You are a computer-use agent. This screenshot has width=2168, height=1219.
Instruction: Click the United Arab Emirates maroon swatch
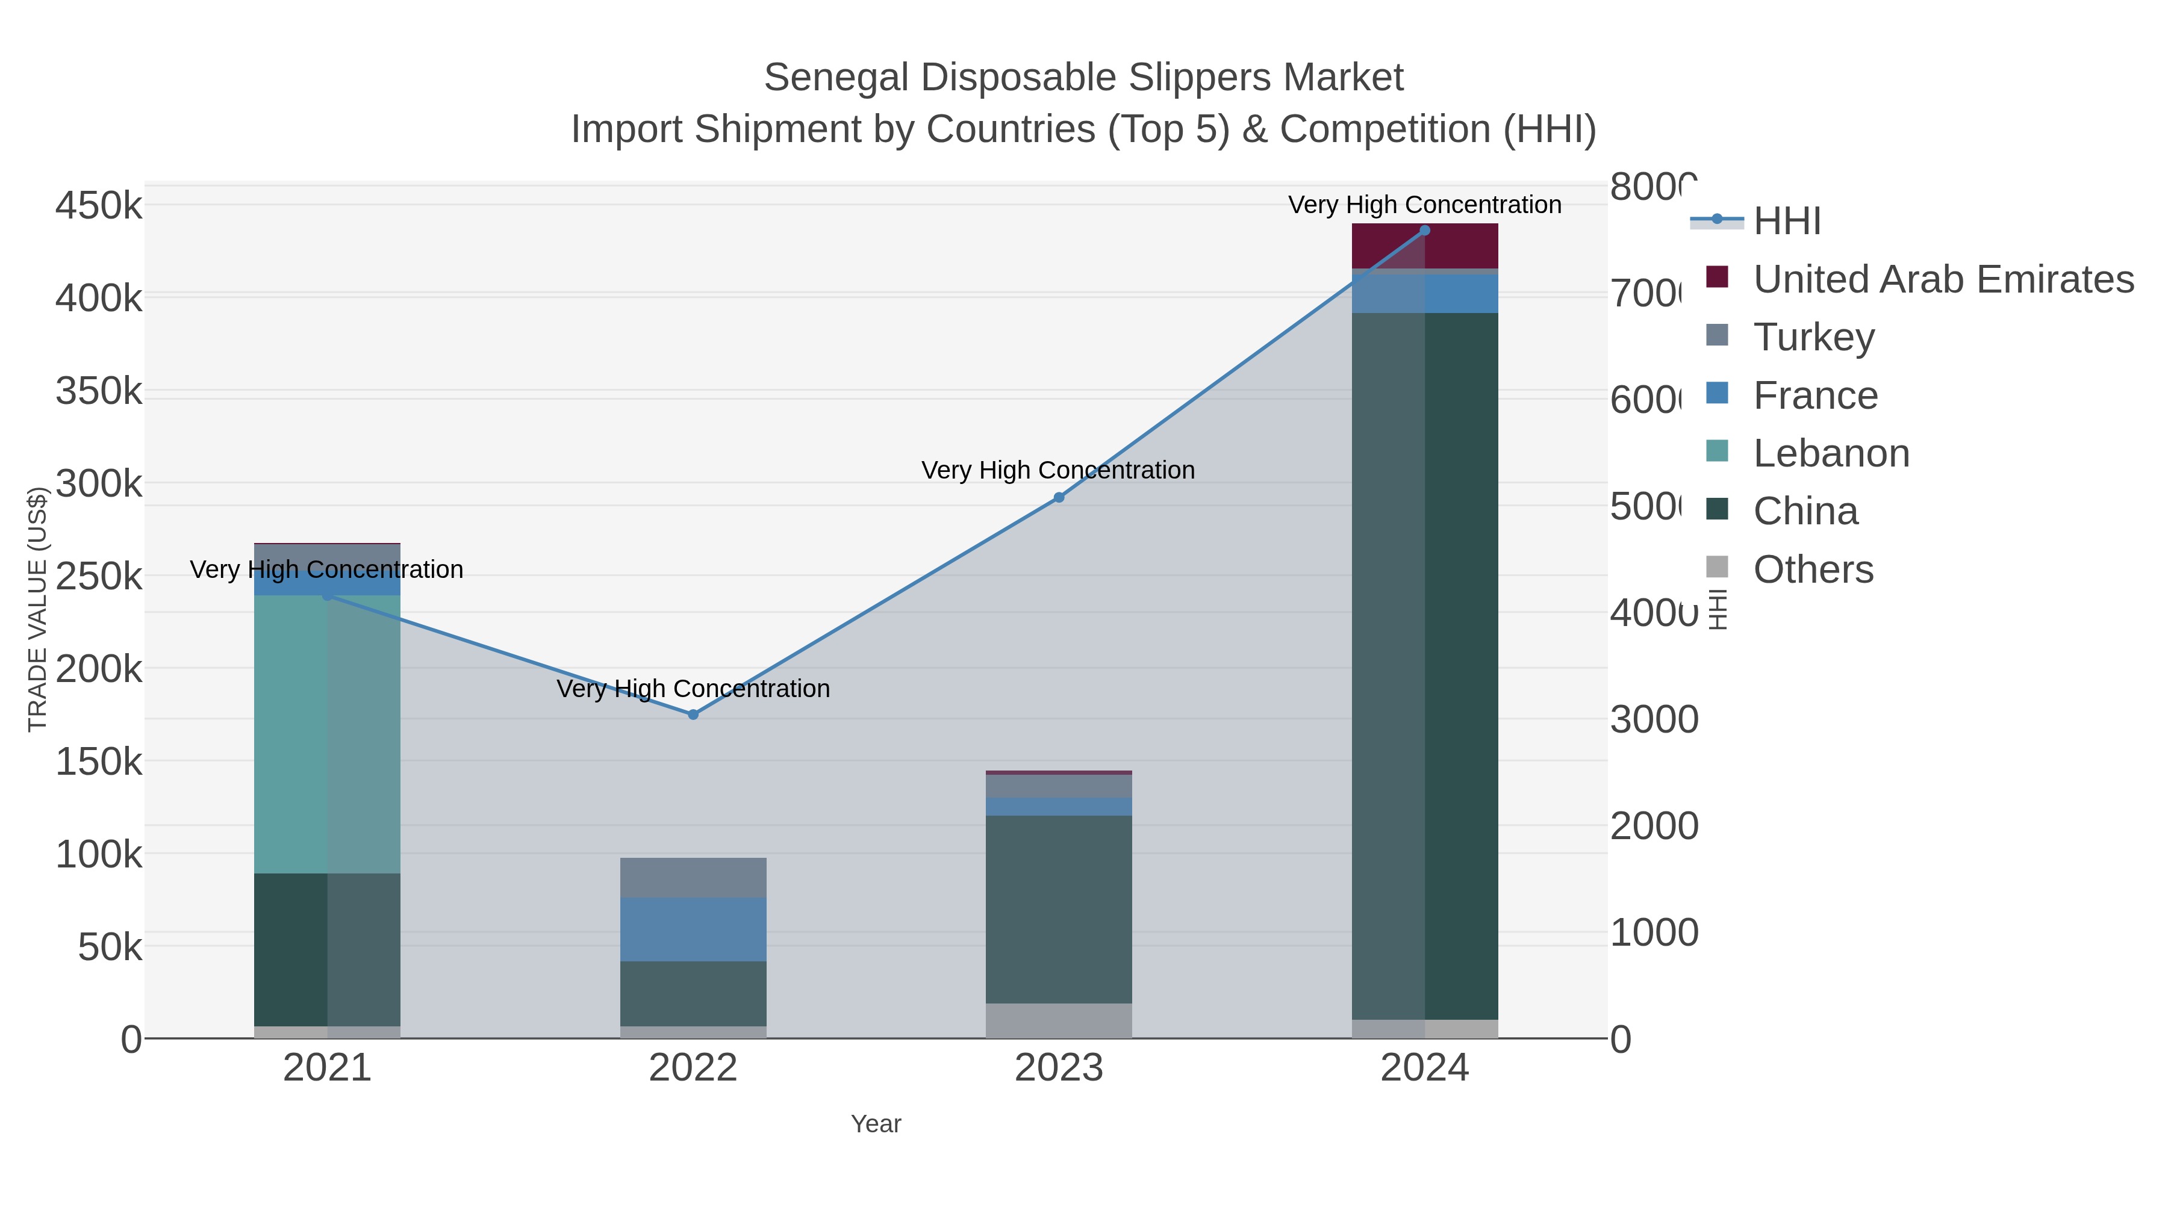(1717, 277)
